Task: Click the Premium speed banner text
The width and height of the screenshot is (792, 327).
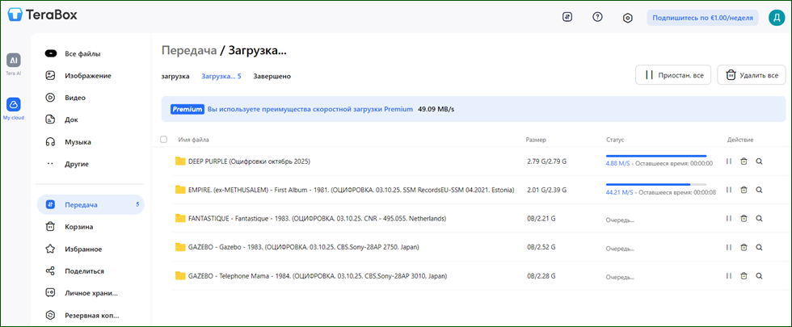Action: [x=310, y=109]
